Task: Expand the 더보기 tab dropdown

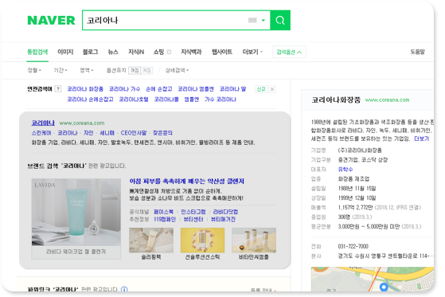Action: [252, 52]
